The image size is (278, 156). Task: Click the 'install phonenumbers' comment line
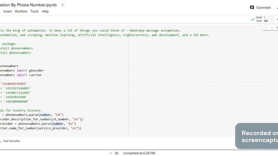(x=17, y=48)
